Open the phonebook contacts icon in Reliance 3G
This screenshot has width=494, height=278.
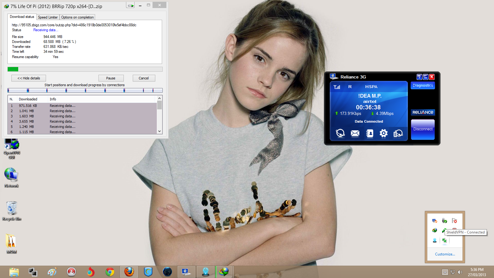[370, 133]
